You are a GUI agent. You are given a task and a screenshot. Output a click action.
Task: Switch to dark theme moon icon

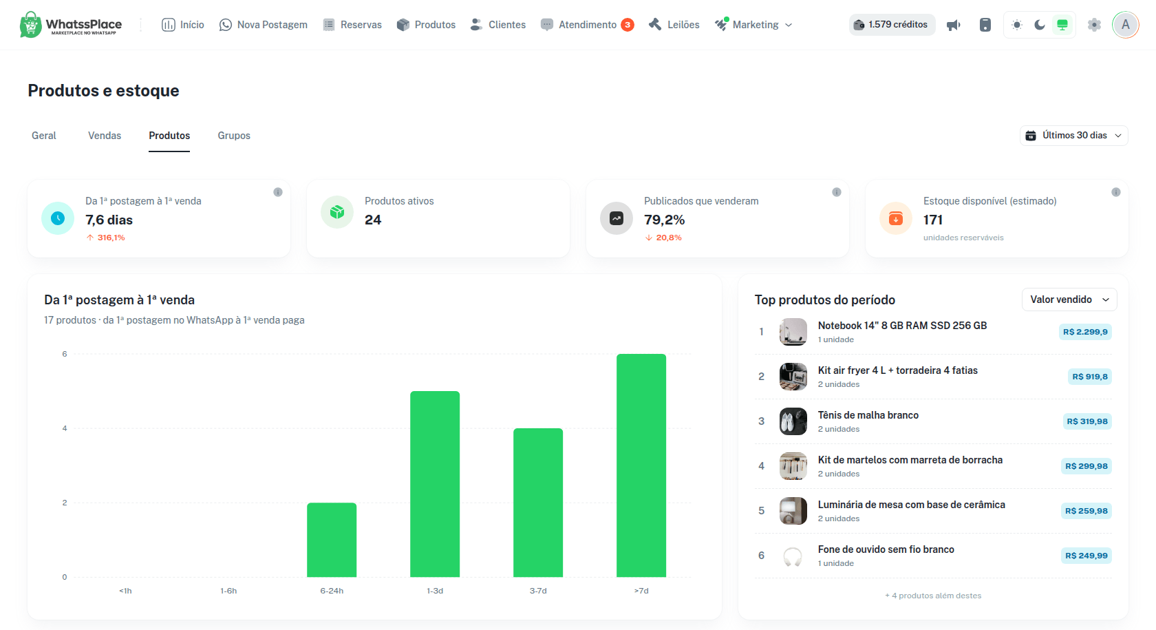[1040, 25]
